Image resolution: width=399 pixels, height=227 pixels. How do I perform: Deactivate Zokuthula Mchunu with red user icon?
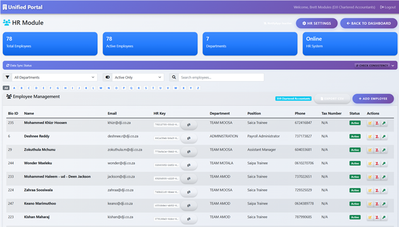click(377, 150)
